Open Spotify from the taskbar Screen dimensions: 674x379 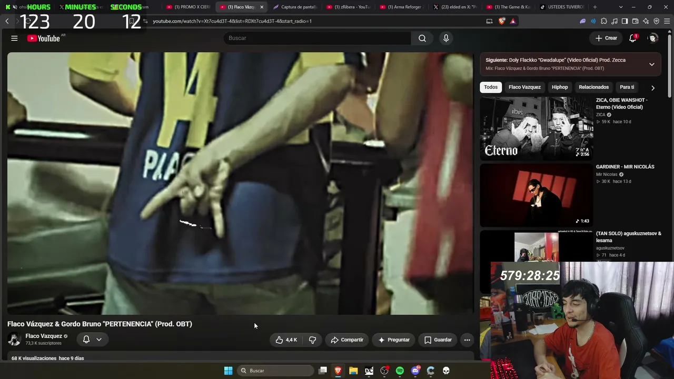(x=400, y=371)
